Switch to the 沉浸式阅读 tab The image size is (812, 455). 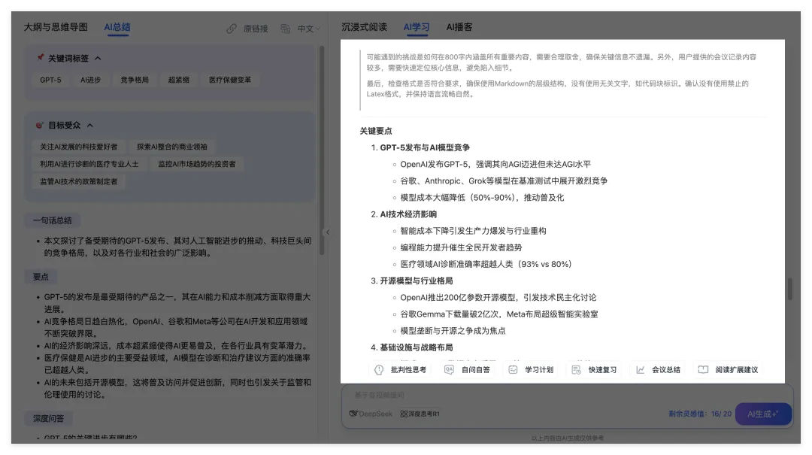click(364, 27)
